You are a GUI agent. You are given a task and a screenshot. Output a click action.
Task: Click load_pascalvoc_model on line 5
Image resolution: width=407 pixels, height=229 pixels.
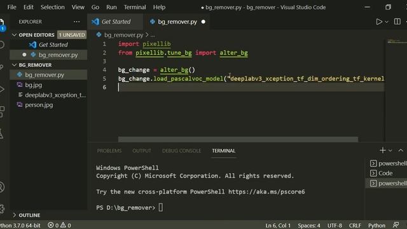click(x=188, y=79)
